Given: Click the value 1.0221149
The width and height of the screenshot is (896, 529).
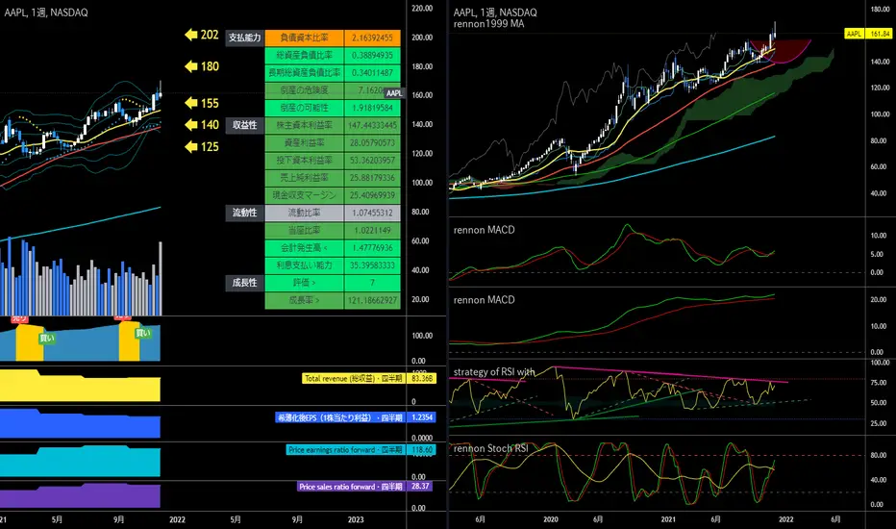Looking at the screenshot, I should (372, 231).
